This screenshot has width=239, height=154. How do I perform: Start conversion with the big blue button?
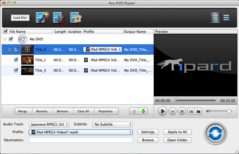tap(215, 133)
